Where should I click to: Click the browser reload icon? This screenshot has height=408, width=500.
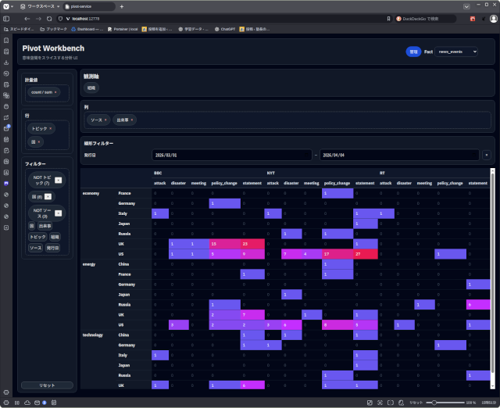(x=49, y=18)
